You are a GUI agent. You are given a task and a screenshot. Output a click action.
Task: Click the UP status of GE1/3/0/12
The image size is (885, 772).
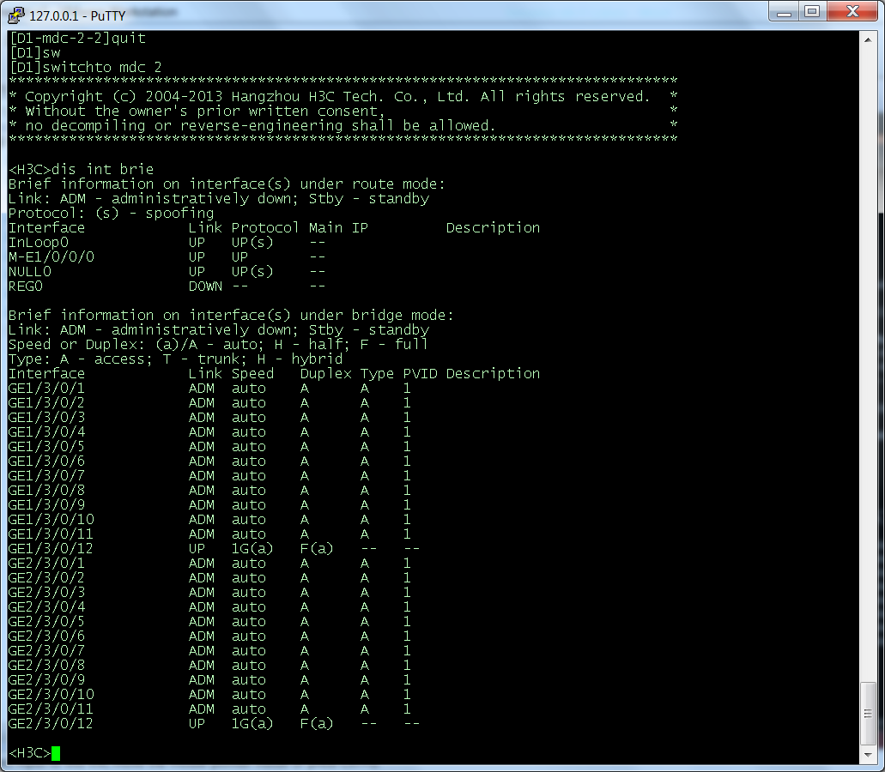click(197, 549)
